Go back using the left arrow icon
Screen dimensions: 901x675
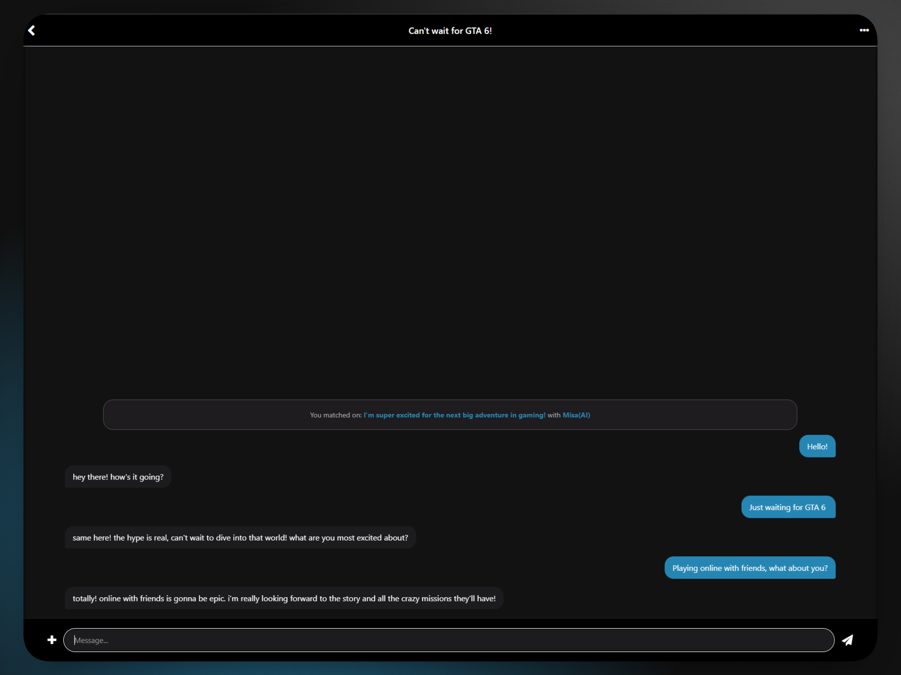pos(31,30)
